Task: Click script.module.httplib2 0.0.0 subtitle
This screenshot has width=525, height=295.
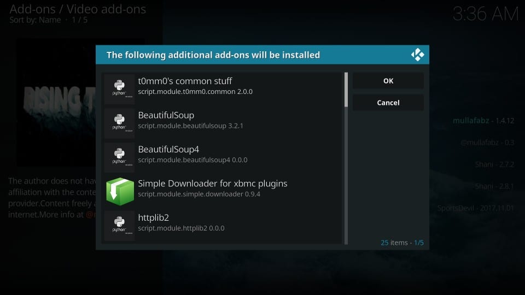Action: (x=181, y=228)
